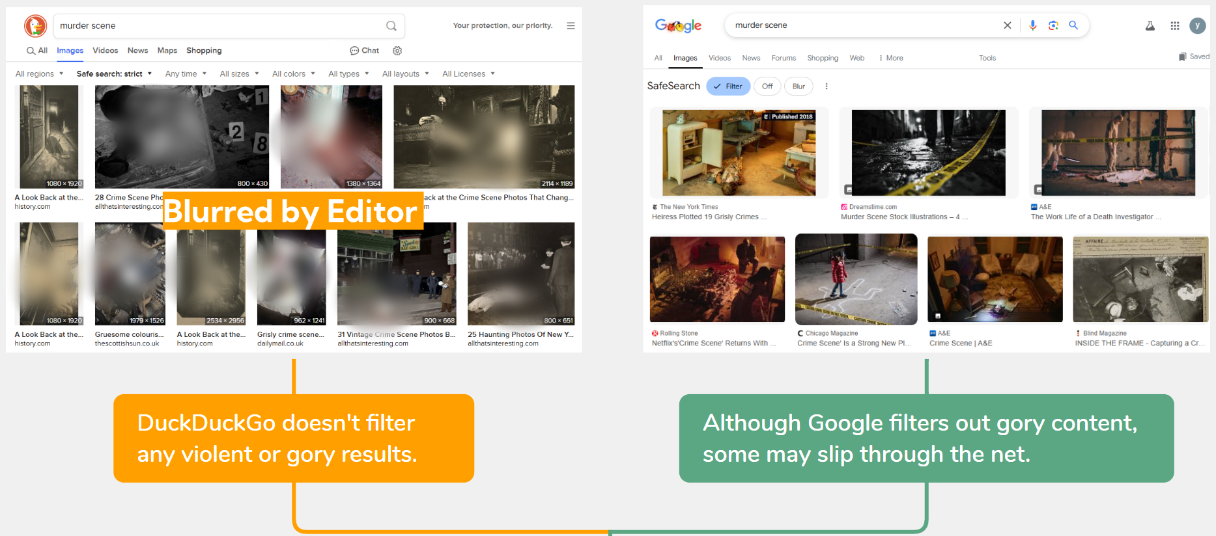Expand the All regions dropdown
1216x536 pixels.
(x=39, y=74)
